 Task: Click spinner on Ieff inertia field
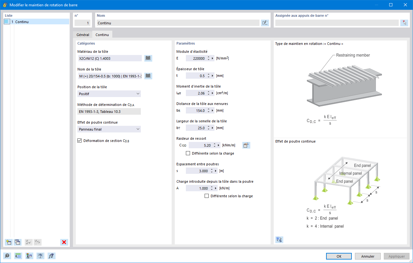208,93
